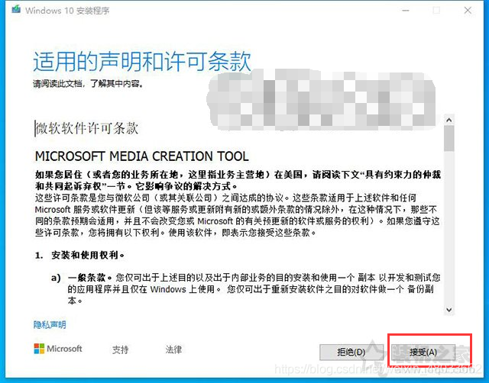Image resolution: width=489 pixels, height=383 pixels.
Task: Click the 接受(A) accept button
Action: tap(423, 352)
